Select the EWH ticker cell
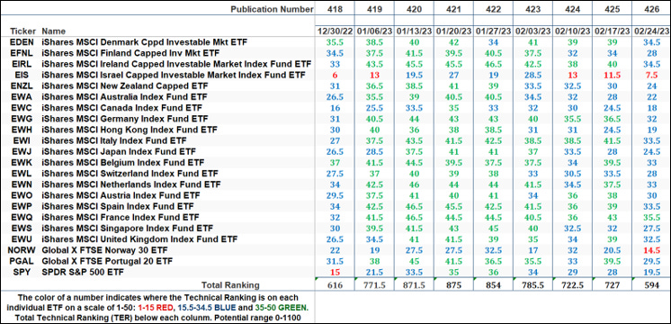The image size is (671, 324). pos(21,130)
